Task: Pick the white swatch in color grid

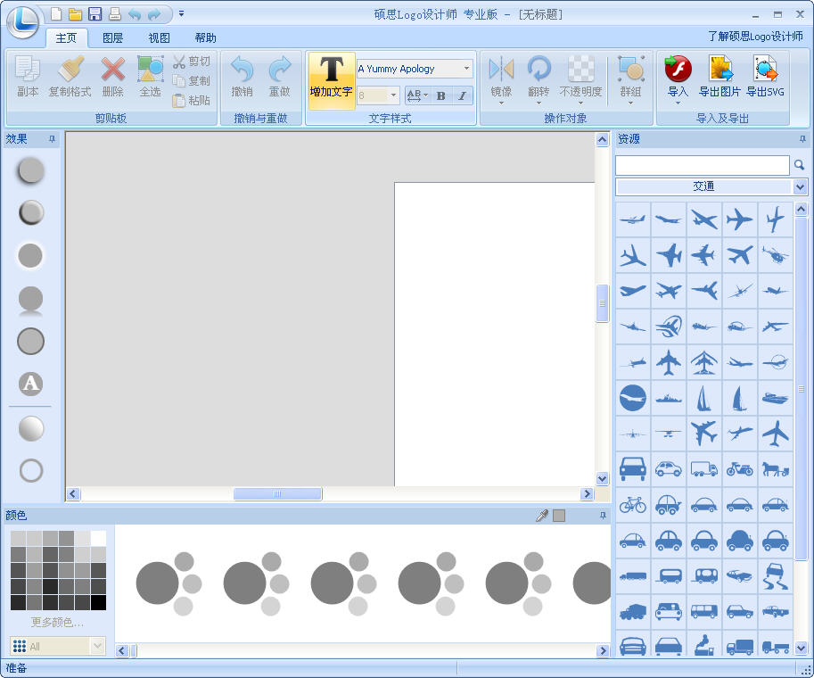Action: pos(98,538)
